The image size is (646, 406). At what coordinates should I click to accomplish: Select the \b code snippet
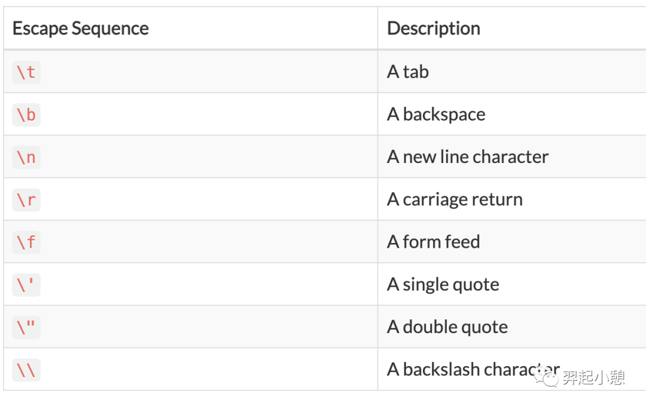coord(26,115)
